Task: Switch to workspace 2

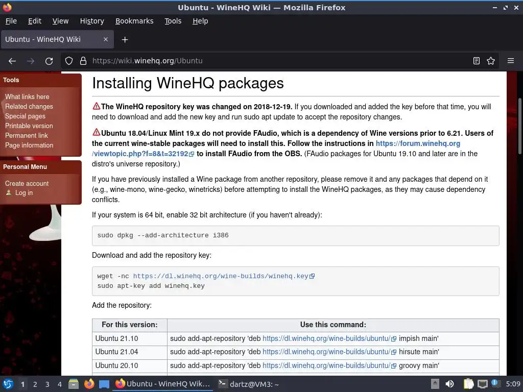Action: 35,384
